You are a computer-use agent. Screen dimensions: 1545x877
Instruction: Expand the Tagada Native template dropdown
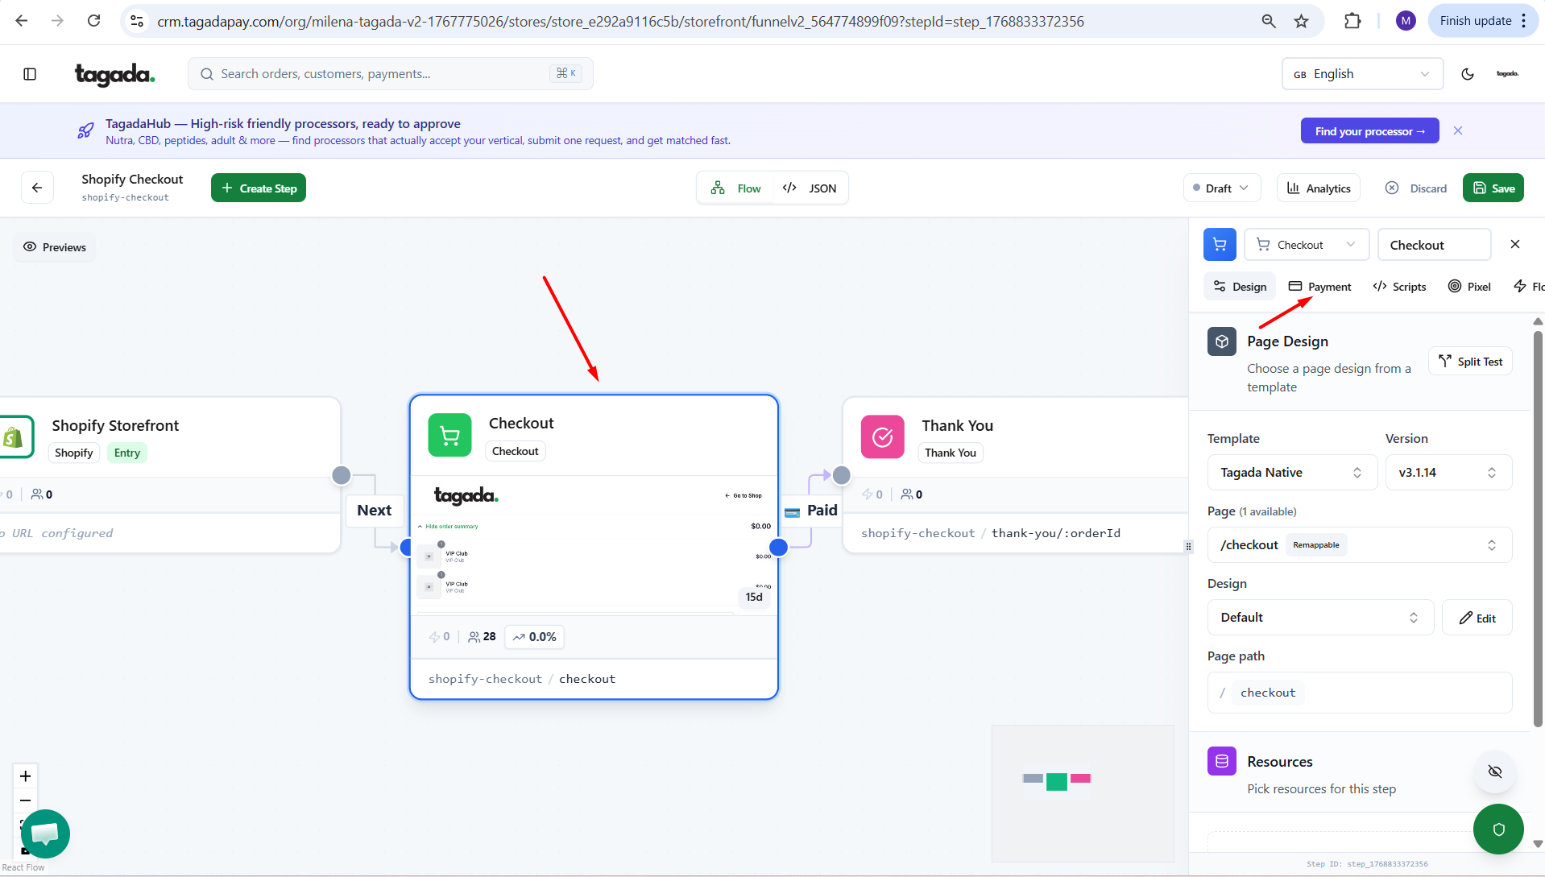click(1290, 473)
